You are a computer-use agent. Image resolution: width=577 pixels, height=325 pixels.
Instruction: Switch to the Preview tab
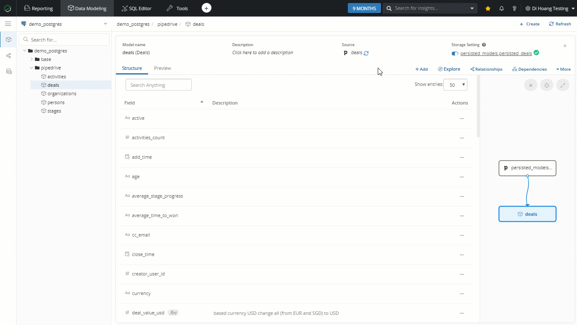coord(162,68)
